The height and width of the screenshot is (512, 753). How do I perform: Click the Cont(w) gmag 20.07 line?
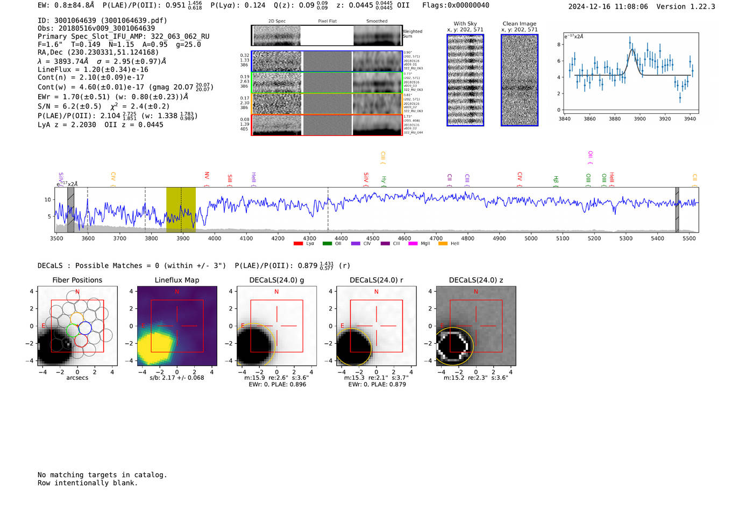(x=125, y=86)
